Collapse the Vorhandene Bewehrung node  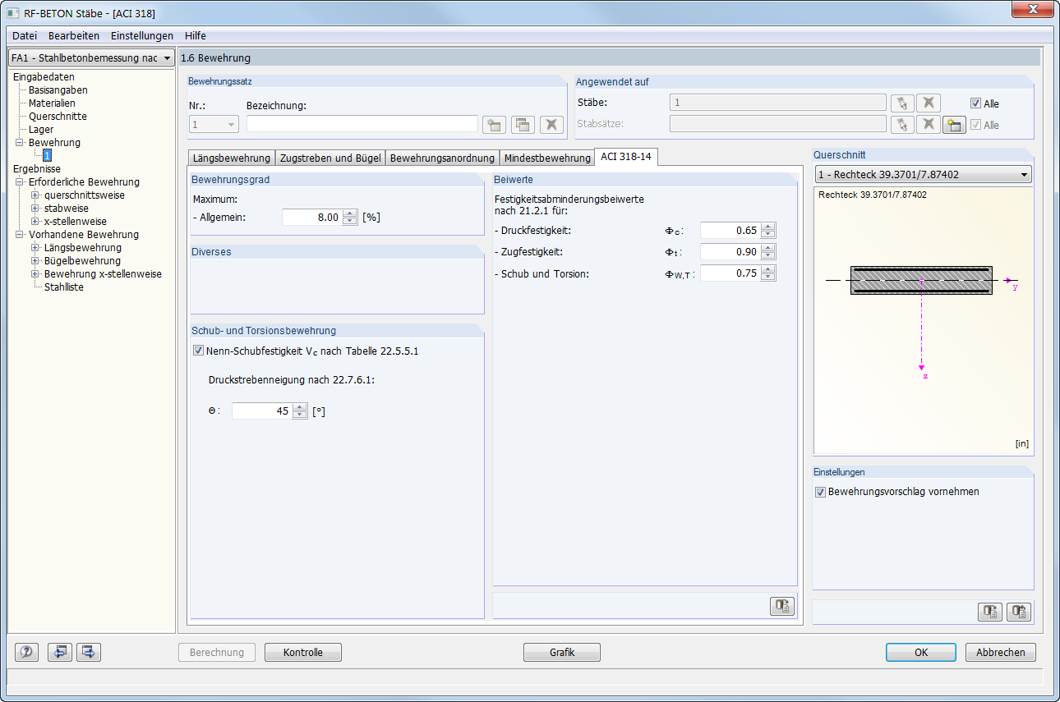20,235
